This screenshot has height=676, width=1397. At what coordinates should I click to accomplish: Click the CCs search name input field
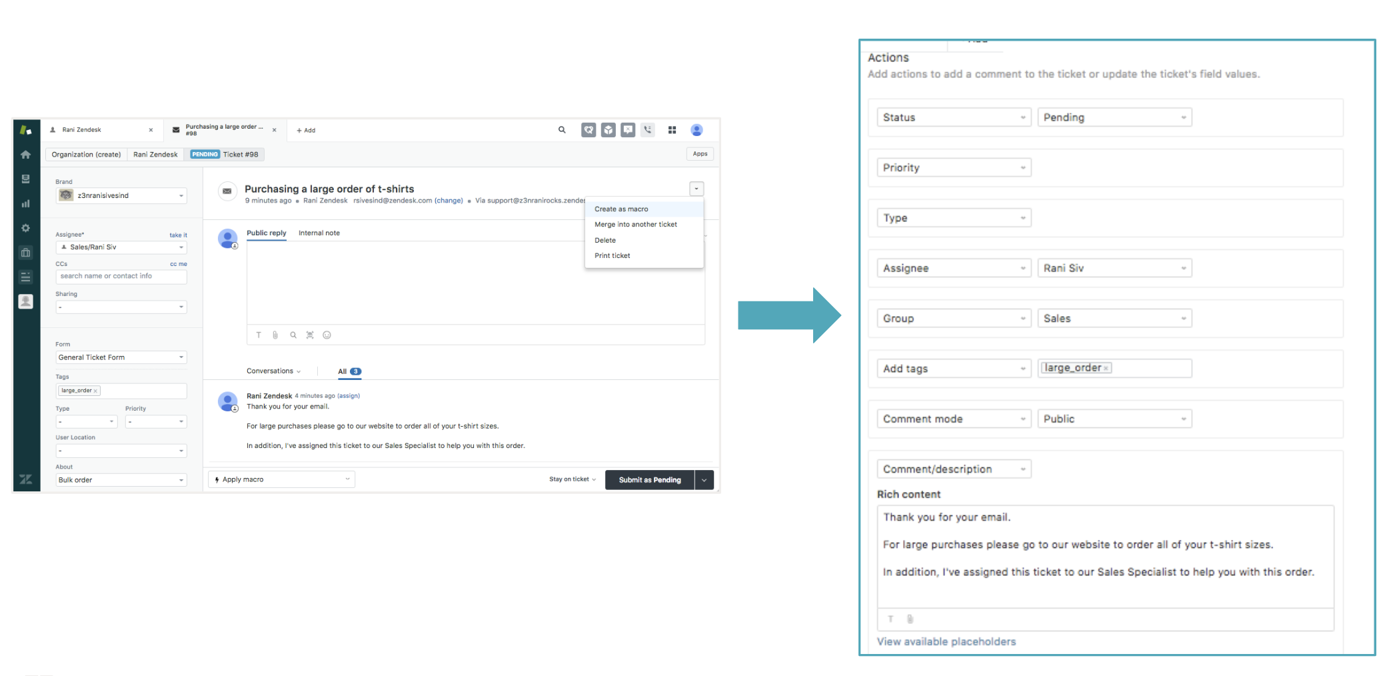tap(121, 276)
